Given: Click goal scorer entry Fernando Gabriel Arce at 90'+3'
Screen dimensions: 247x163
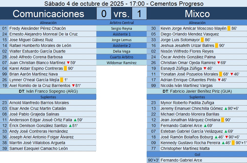Looking at the screenshot, I should click(181, 160).
